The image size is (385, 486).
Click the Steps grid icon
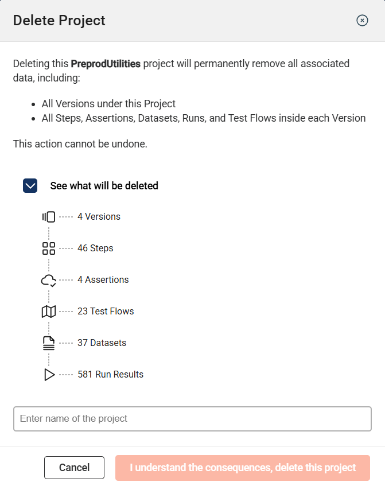49,248
